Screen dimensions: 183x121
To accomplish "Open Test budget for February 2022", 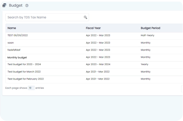I will tap(26, 79).
